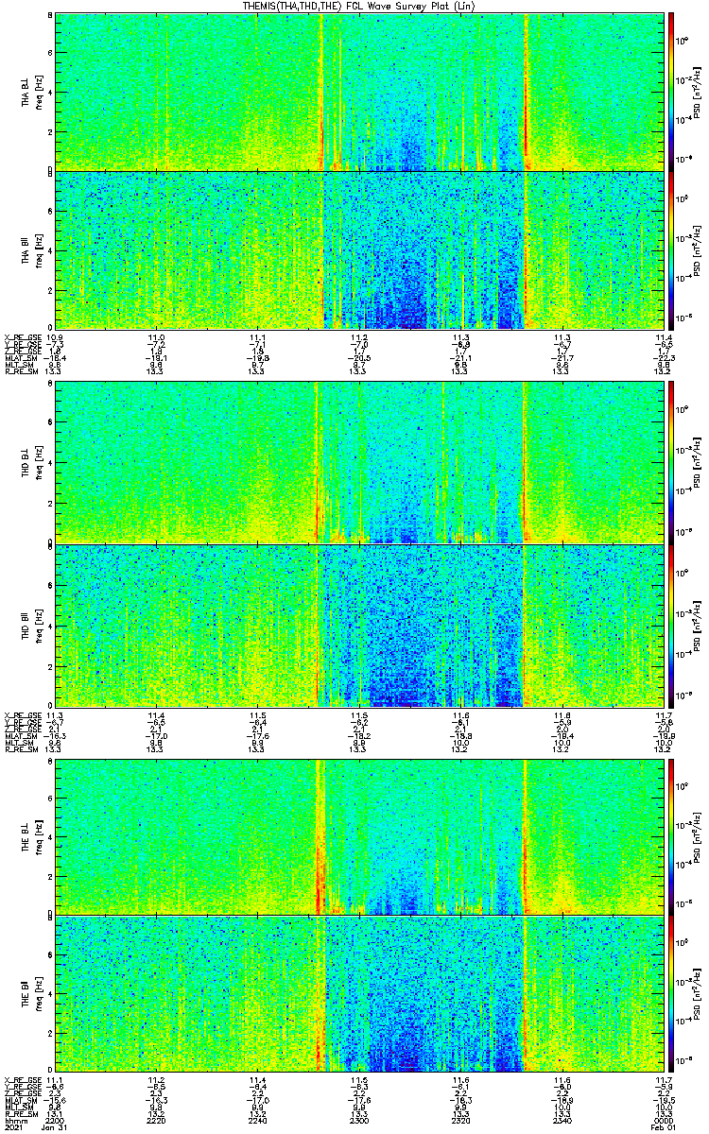This screenshot has height=1134, width=709.
Task: Select the THD B-parallel spectrogram panel
Action: click(x=357, y=626)
